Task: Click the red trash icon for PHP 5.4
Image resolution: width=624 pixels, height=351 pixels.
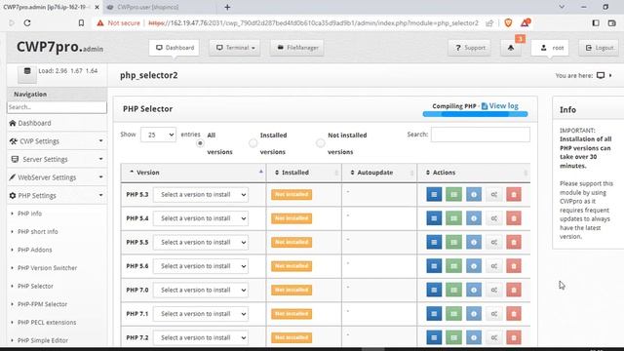Action: point(514,218)
